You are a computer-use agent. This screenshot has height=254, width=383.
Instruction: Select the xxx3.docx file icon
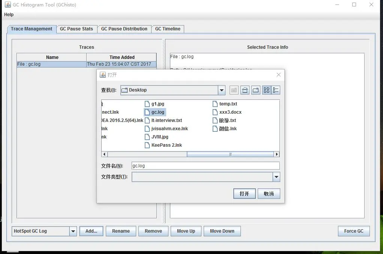click(x=215, y=112)
